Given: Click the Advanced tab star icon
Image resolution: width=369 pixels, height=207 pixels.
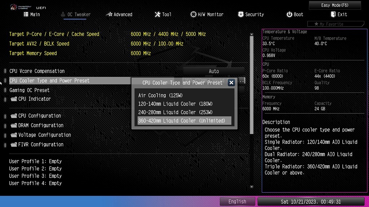Looking at the screenshot, I should 109,14.
